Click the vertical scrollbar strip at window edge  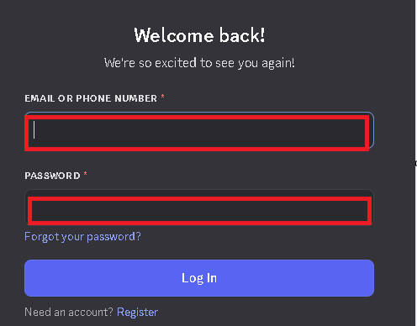coord(416,163)
